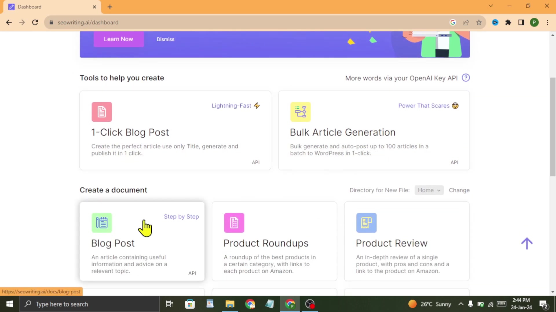Toggle the browser side panel icon
This screenshot has width=556, height=312.
point(521,23)
